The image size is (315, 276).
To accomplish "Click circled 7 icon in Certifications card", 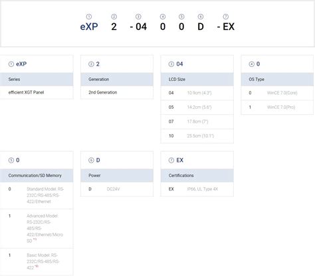I will click(171, 160).
